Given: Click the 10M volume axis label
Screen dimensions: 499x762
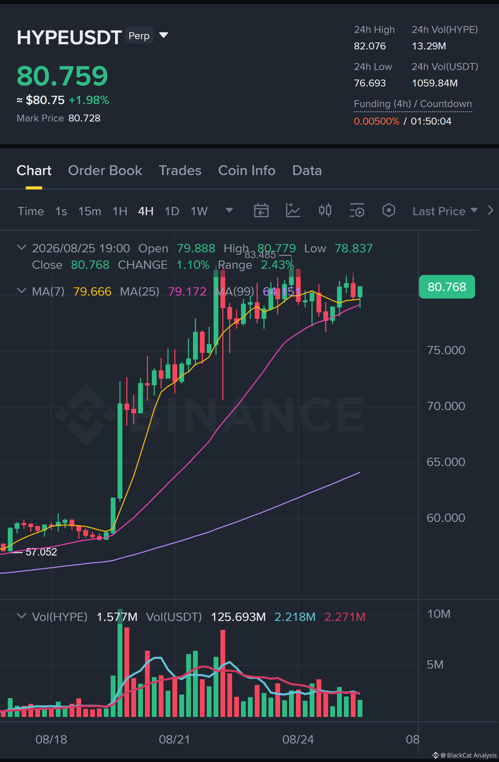Looking at the screenshot, I should tap(439, 614).
